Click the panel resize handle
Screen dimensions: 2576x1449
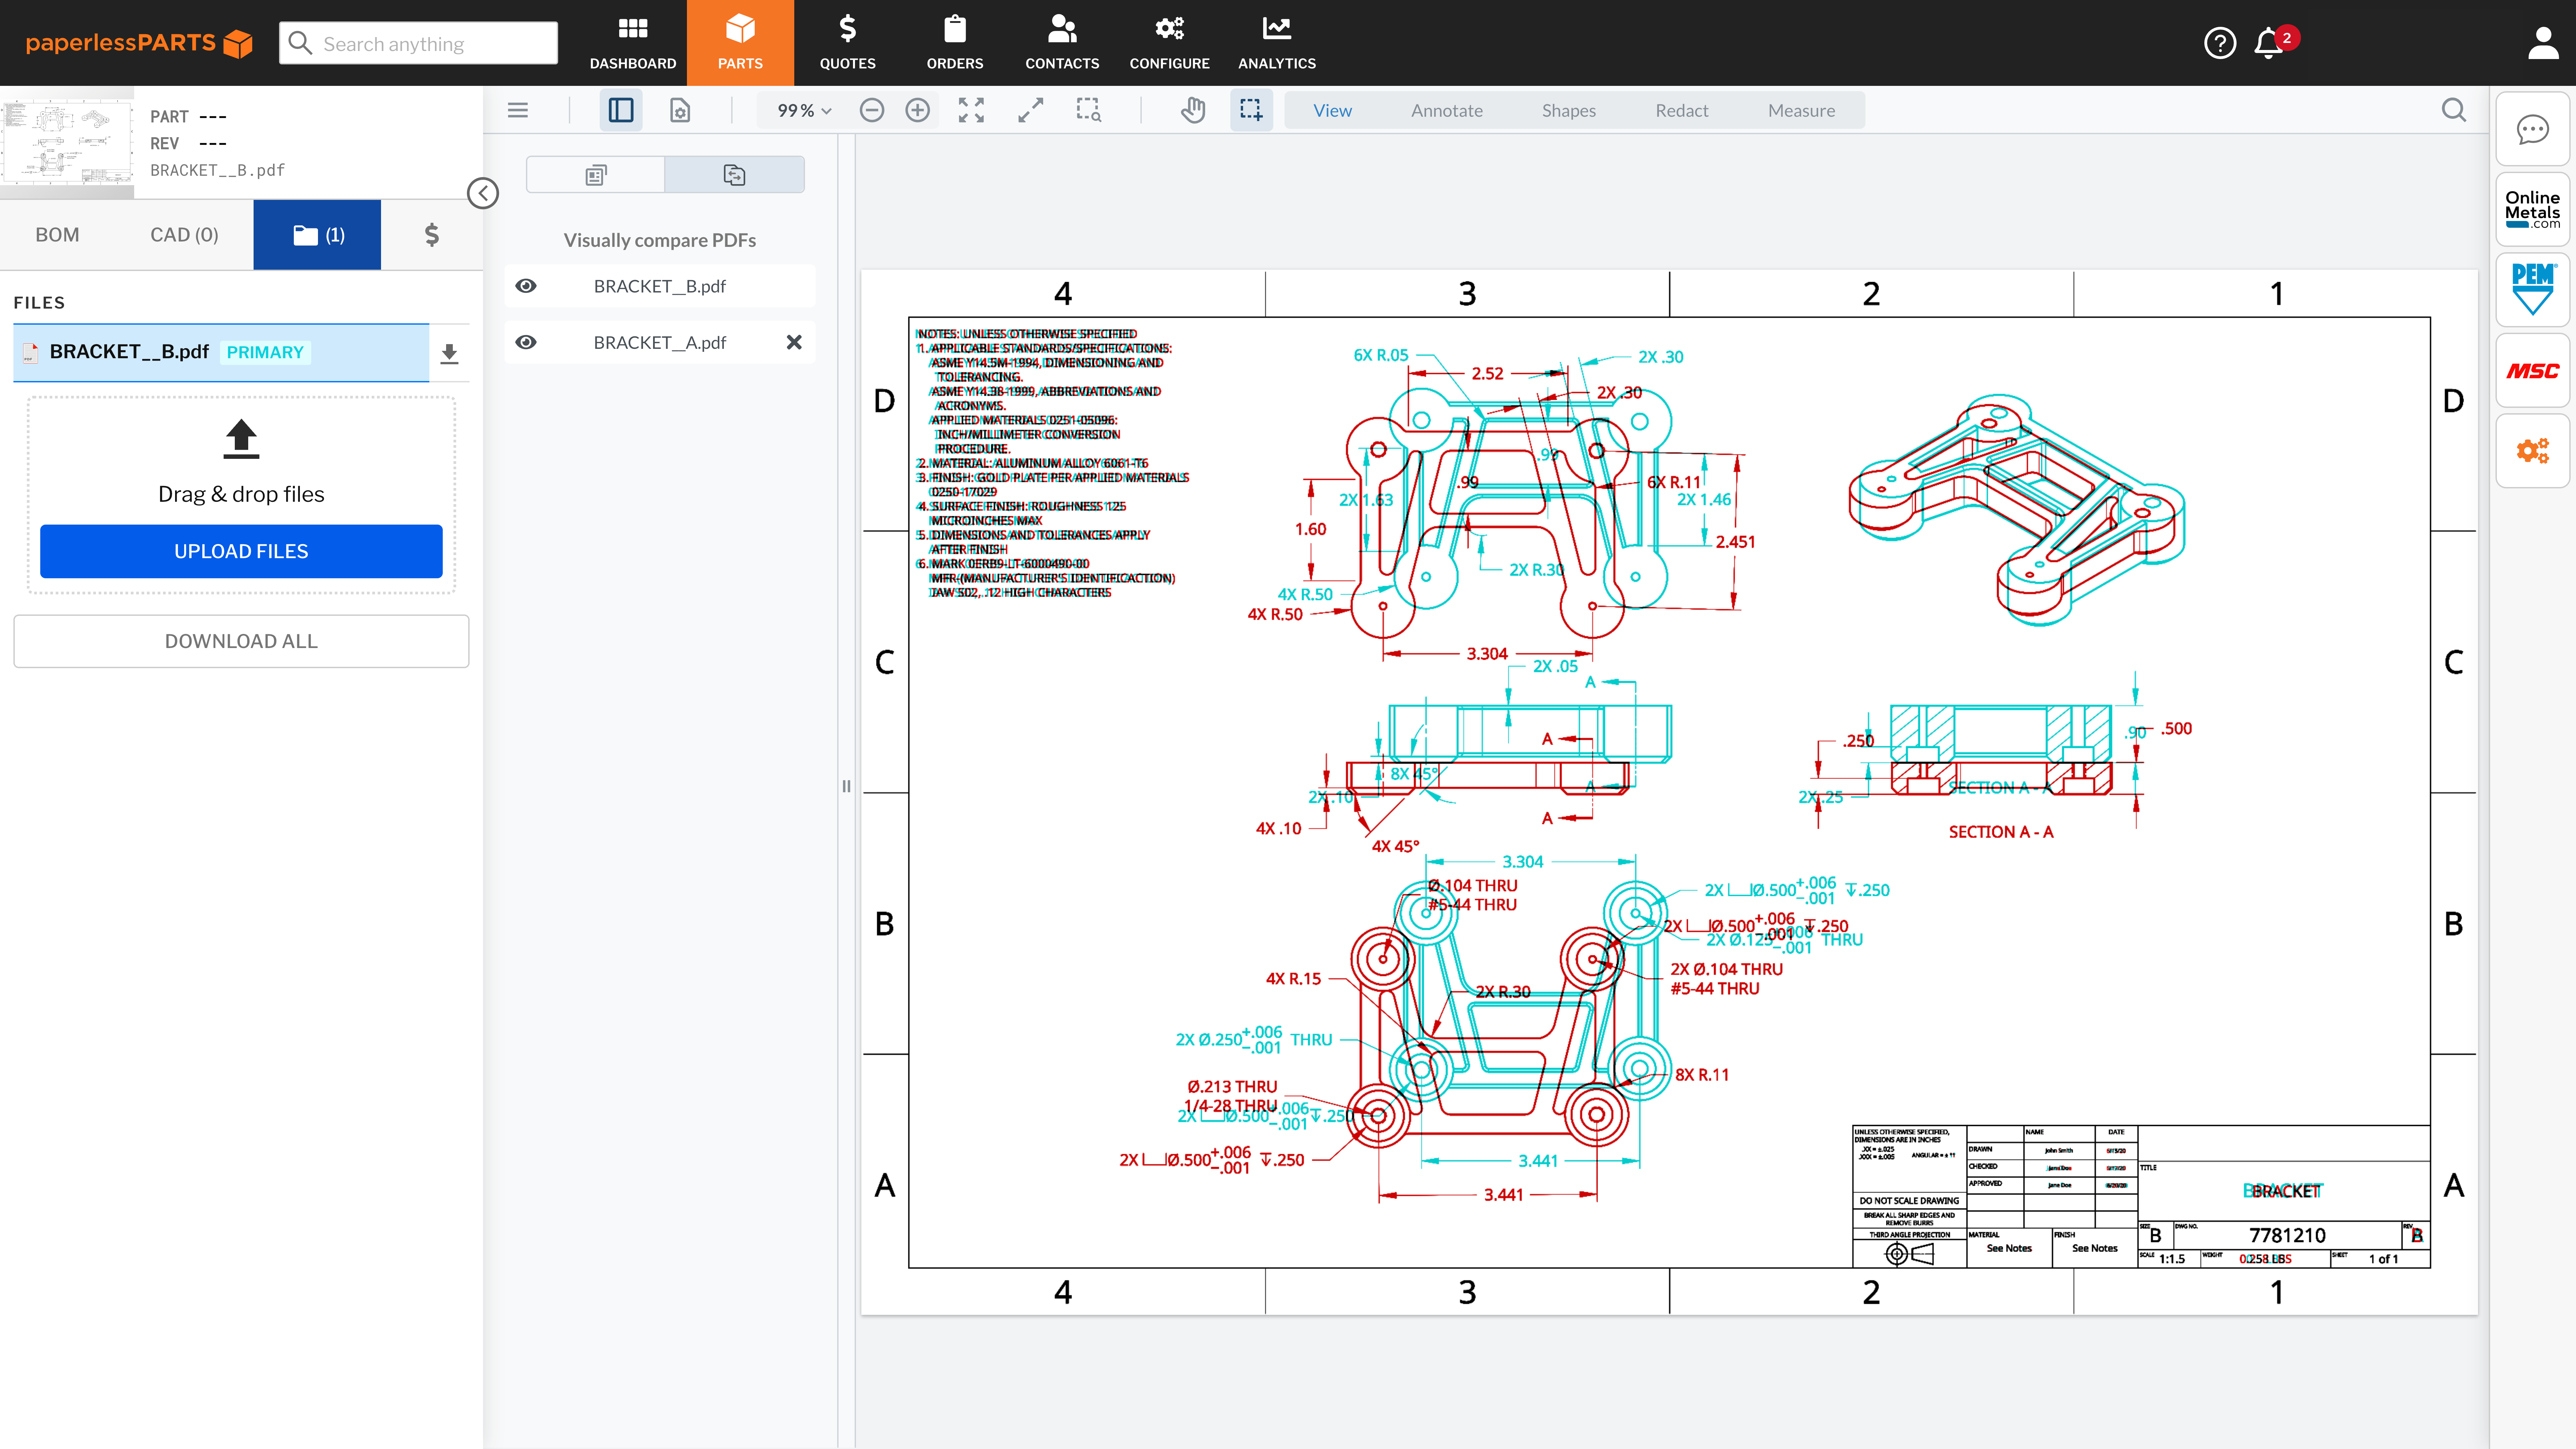pyautogui.click(x=846, y=786)
